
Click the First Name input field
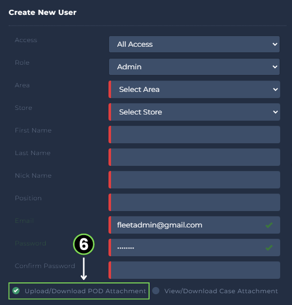[194, 135]
